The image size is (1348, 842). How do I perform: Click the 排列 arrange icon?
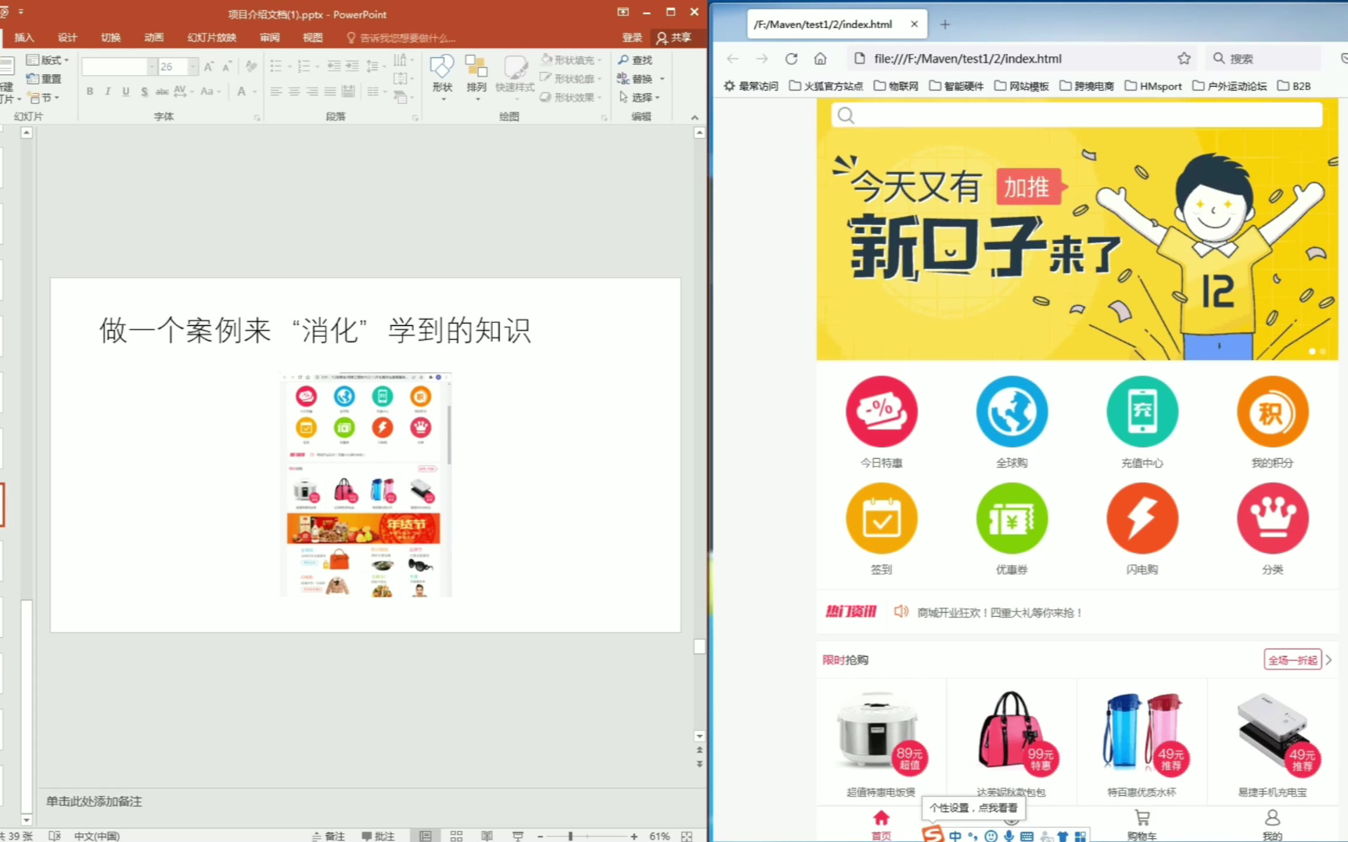pos(476,75)
